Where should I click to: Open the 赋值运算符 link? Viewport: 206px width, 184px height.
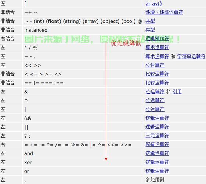point(157,145)
